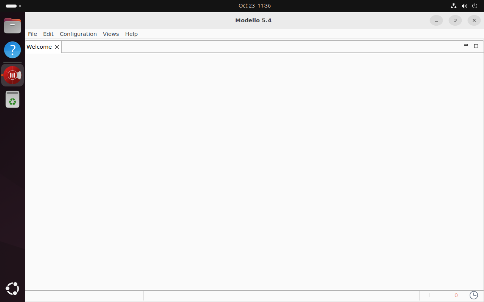Close the Modelio 5.4 window
The height and width of the screenshot is (302, 484).
(x=474, y=20)
